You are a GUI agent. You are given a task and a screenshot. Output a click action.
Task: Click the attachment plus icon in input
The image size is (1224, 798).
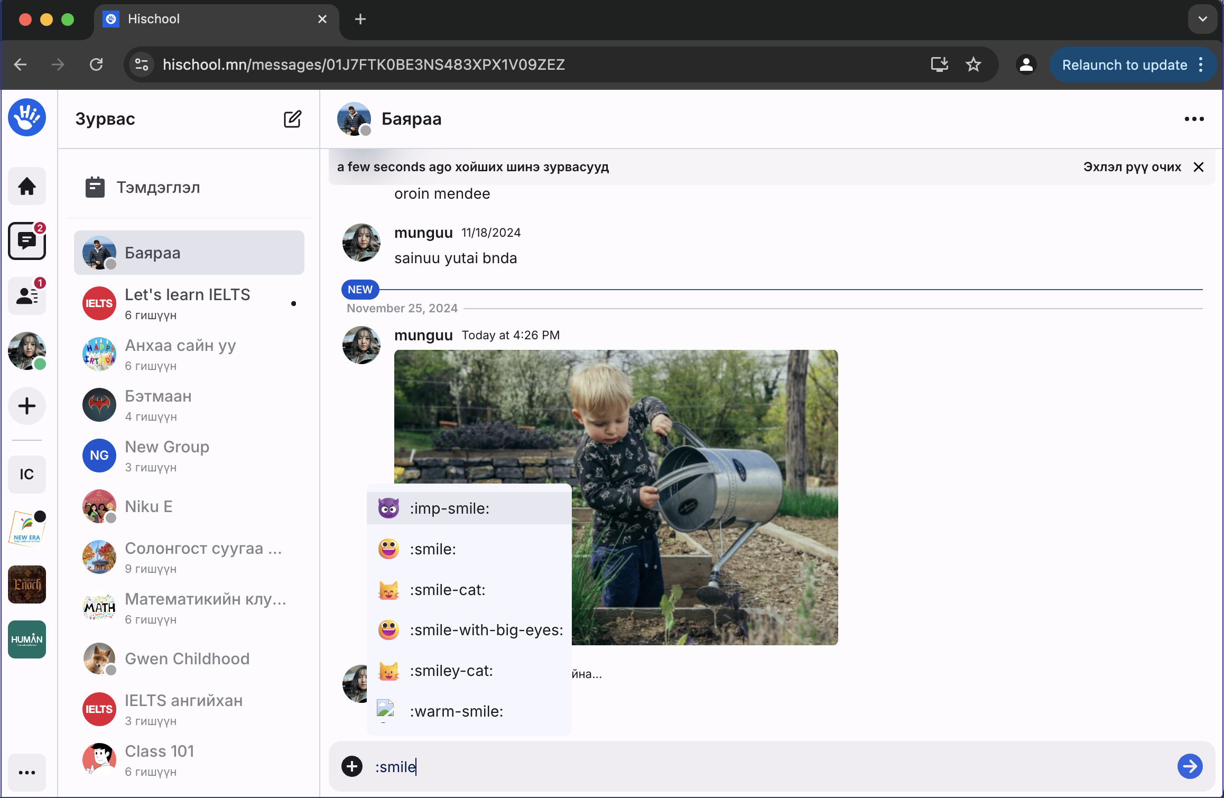pyautogui.click(x=352, y=766)
